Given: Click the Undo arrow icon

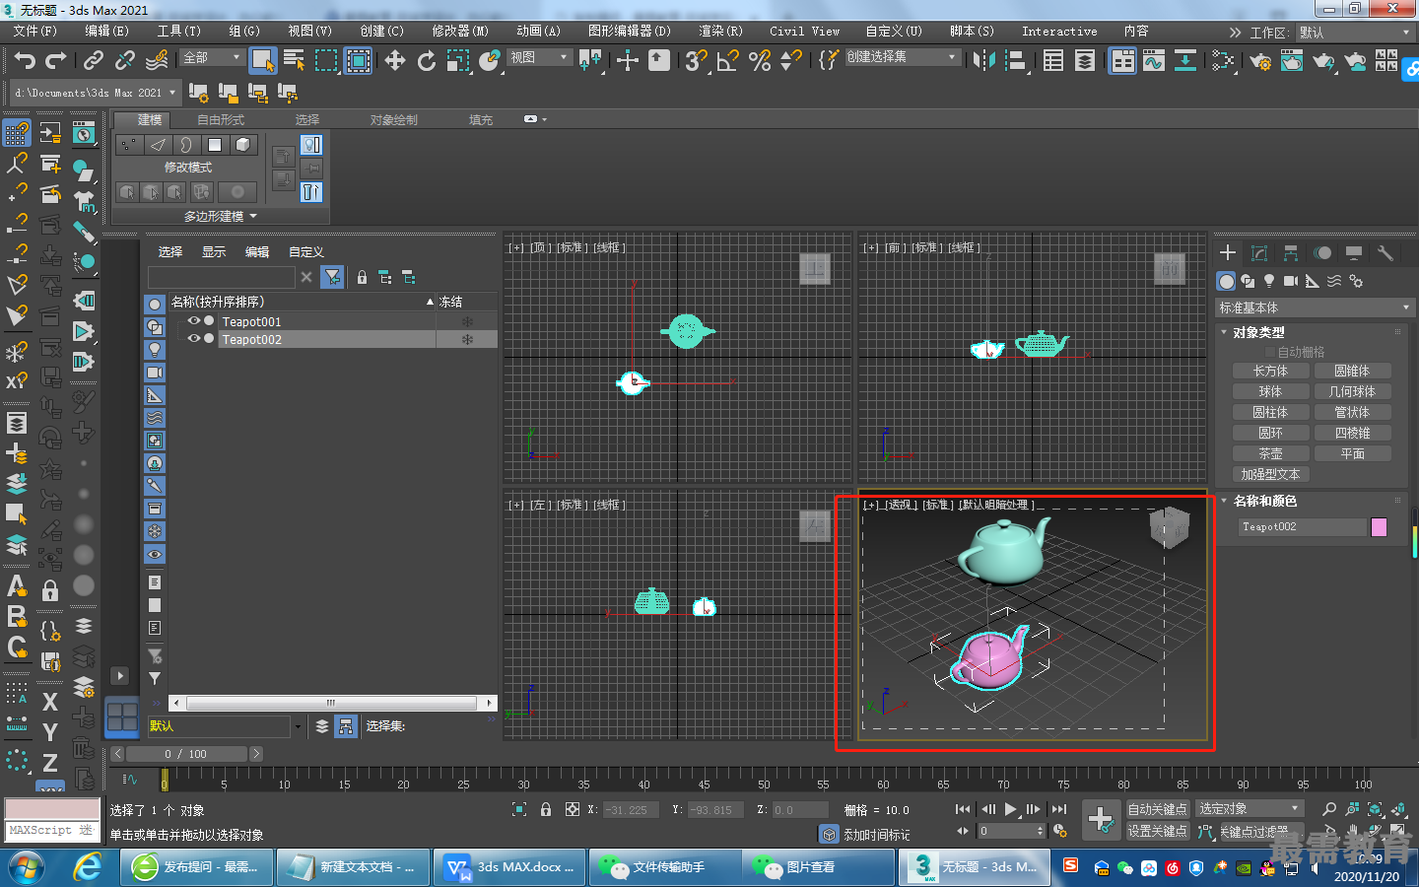Looking at the screenshot, I should [x=24, y=60].
